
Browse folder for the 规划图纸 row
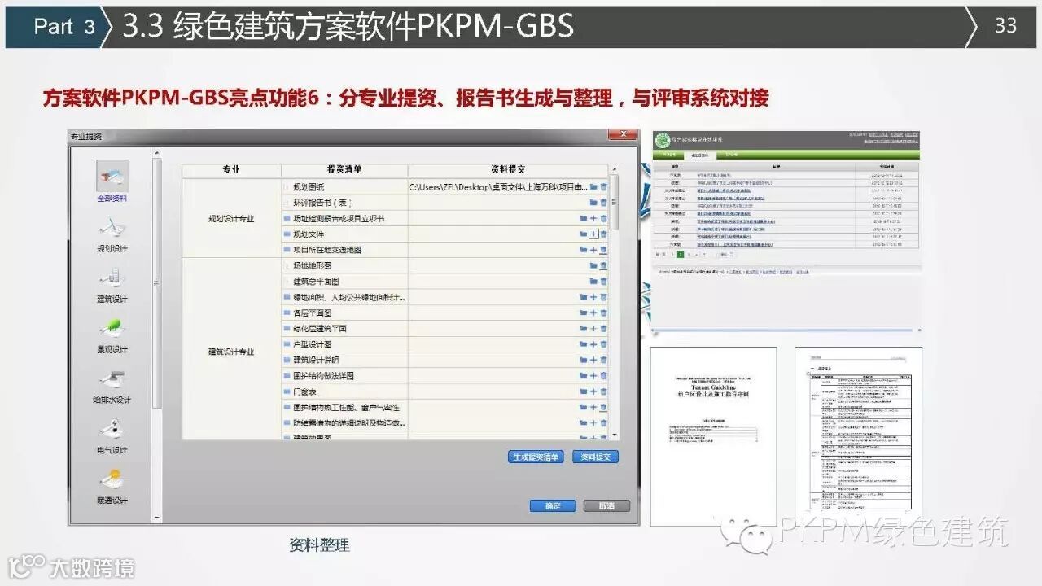click(593, 187)
